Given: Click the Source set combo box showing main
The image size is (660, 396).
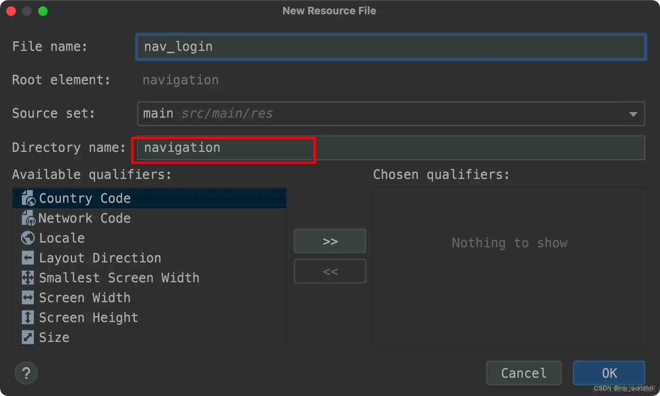Looking at the screenshot, I should 391,114.
